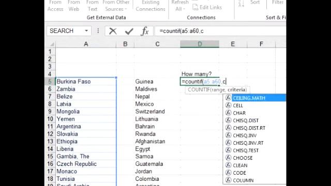331x186 pixels.
Task: Click the How many? cell
Action: [200, 74]
